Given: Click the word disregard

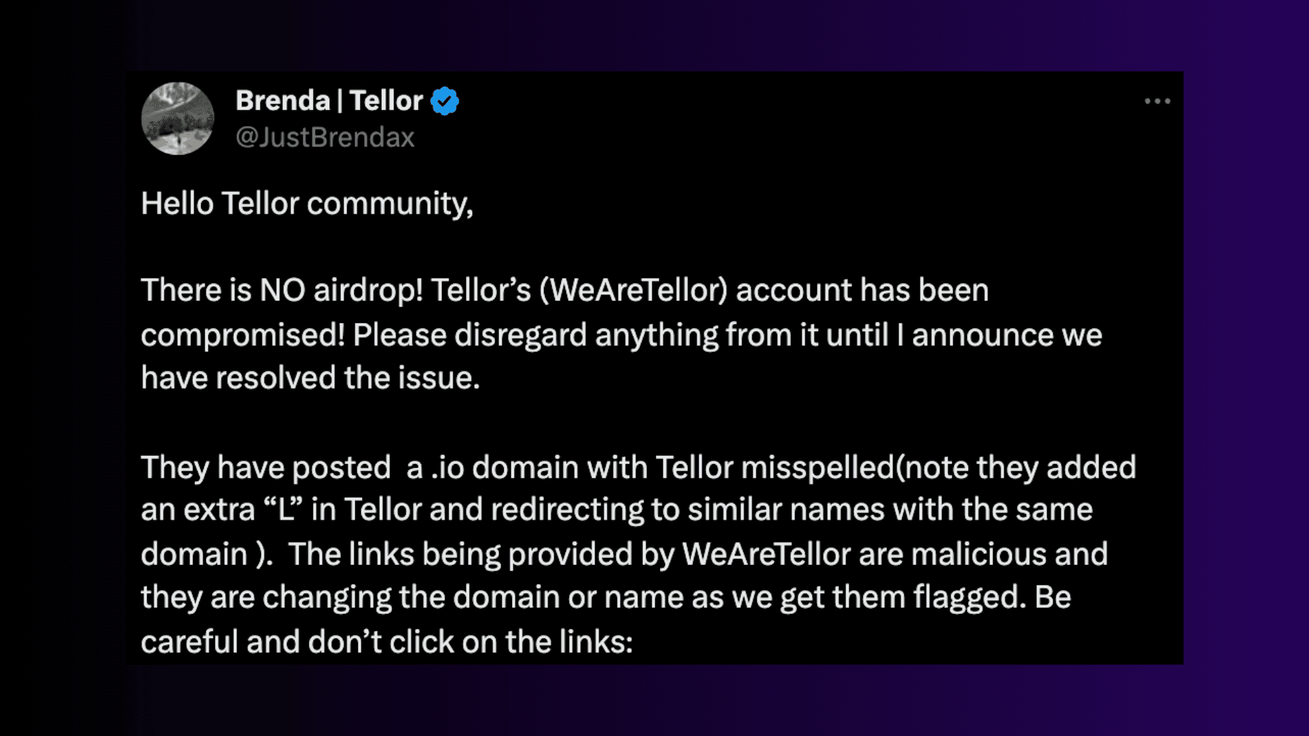Looking at the screenshot, I should (x=521, y=335).
